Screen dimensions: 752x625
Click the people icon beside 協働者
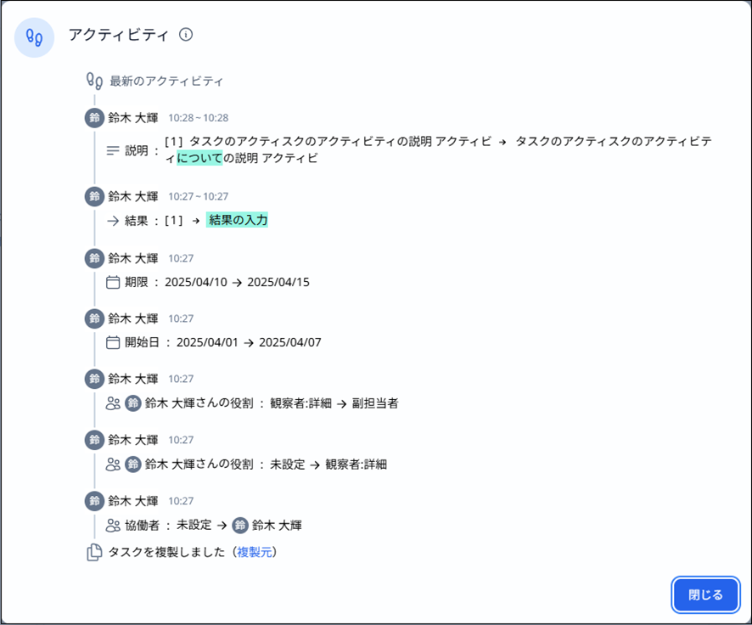pos(113,526)
